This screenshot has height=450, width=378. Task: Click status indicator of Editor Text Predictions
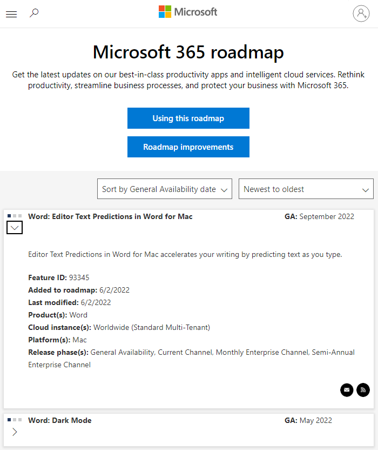point(15,216)
